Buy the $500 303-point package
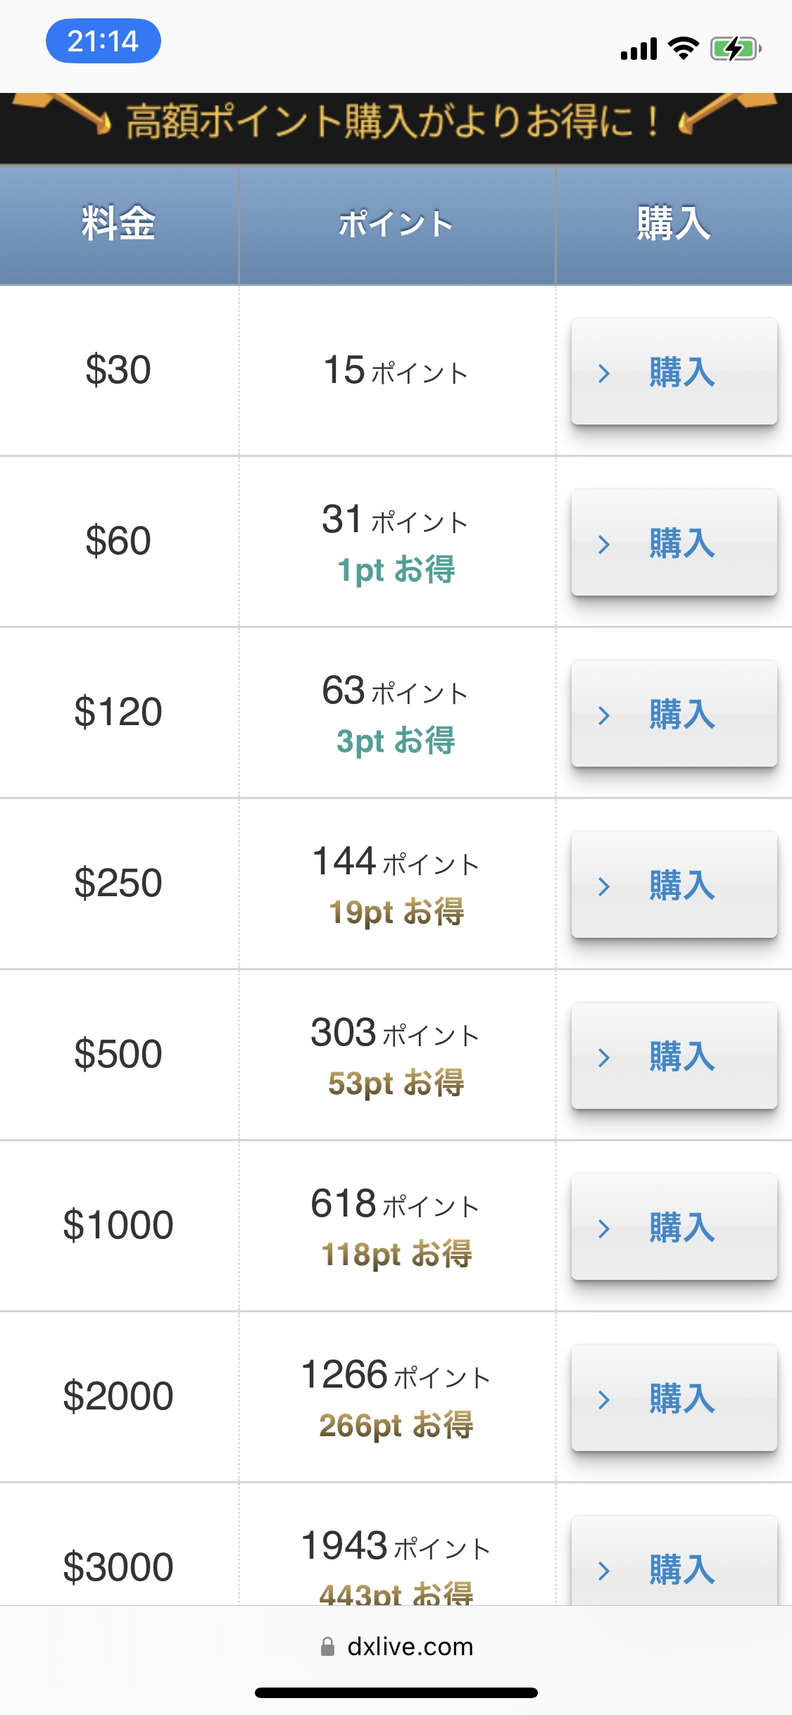The height and width of the screenshot is (1715, 792). (x=674, y=1056)
